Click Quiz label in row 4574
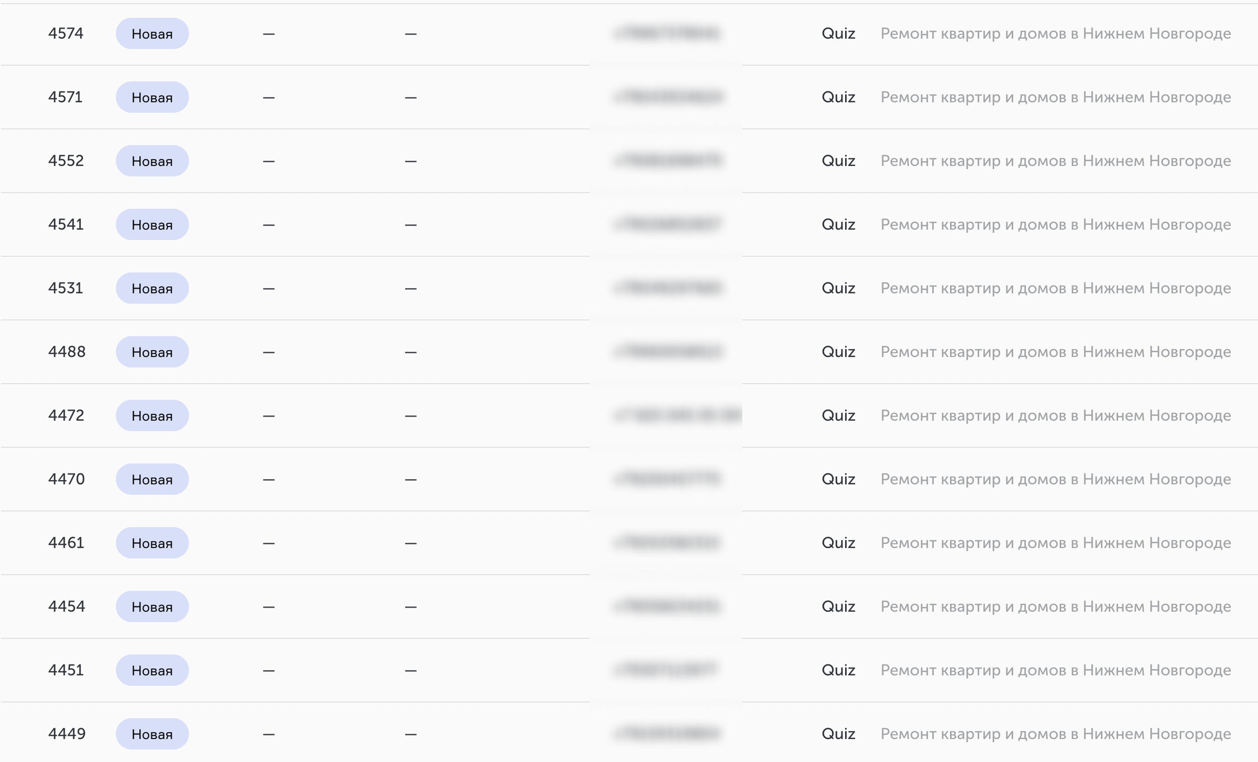 pyautogui.click(x=838, y=33)
